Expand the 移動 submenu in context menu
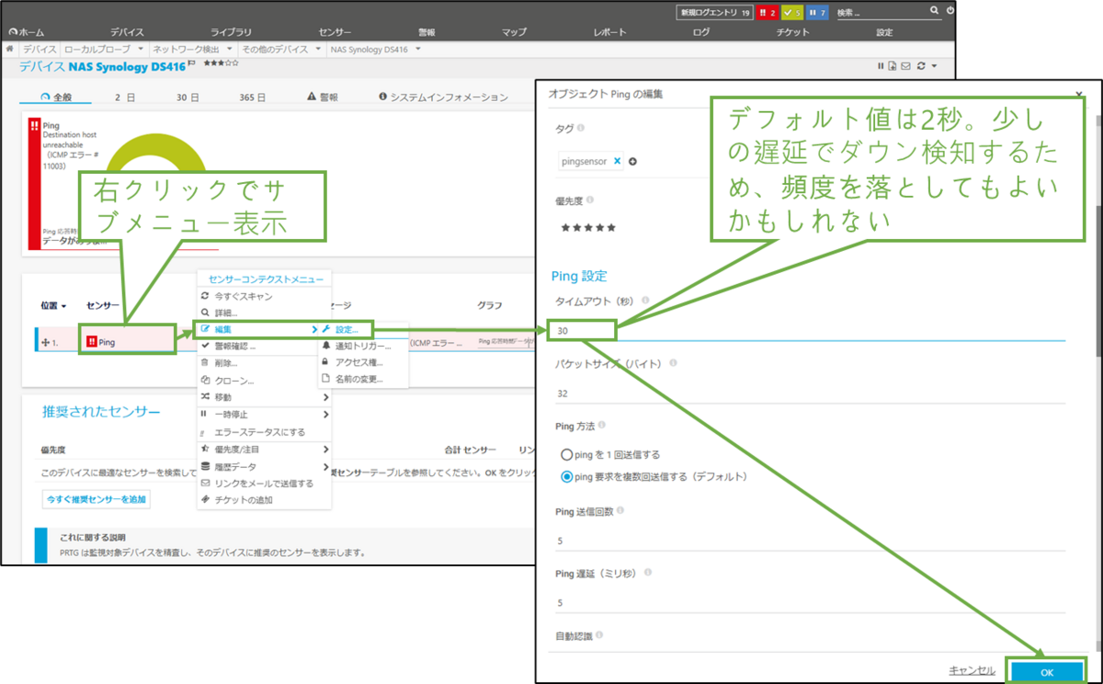Image resolution: width=1103 pixels, height=684 pixels. (x=325, y=397)
